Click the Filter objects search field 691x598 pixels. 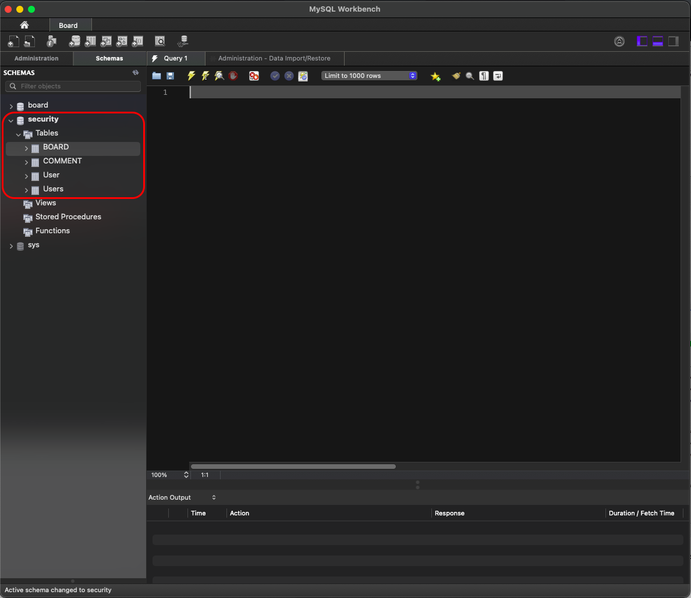(x=73, y=86)
